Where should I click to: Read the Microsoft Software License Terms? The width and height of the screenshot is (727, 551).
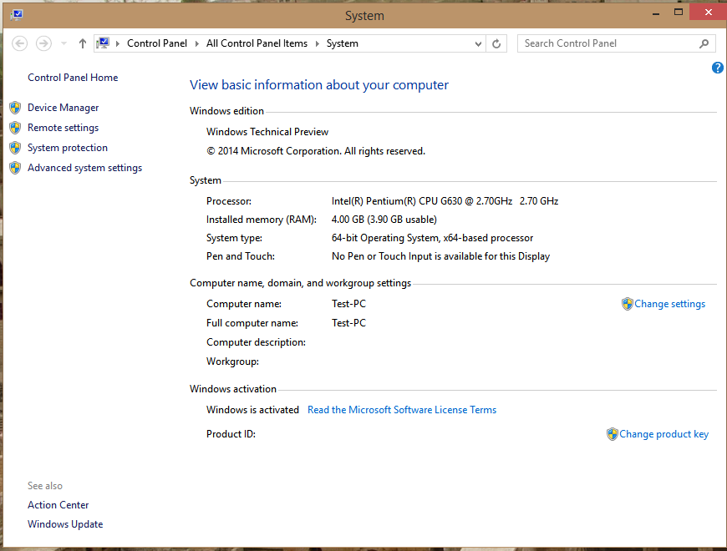pyautogui.click(x=402, y=410)
